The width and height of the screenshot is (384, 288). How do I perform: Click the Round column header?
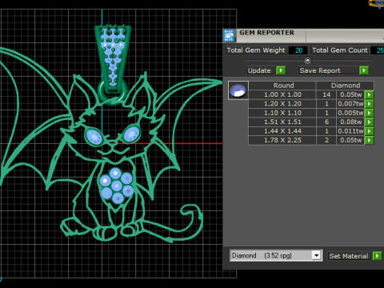(283, 86)
